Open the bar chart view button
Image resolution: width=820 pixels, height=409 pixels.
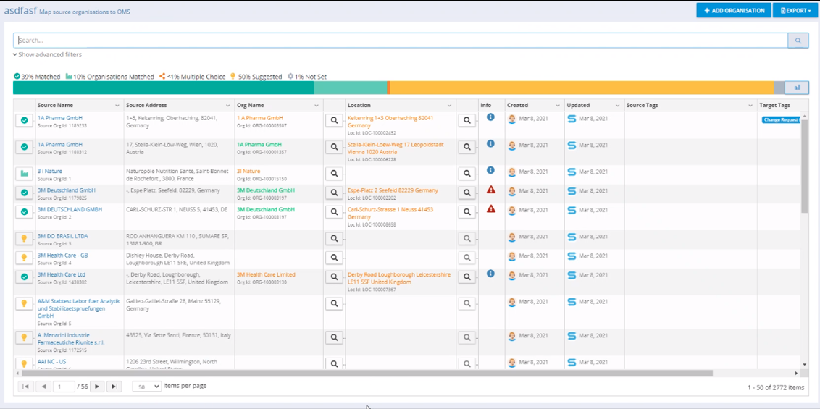(797, 88)
